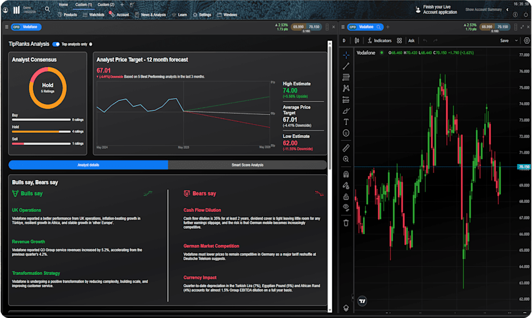
Task: Hide all drawings with the eye icon
Action: pos(346,207)
